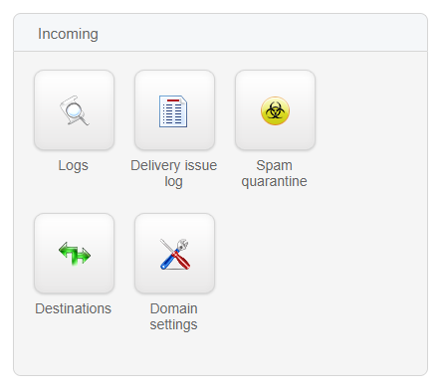Viewport: 444px width, 389px height.
Task: Click the blue lined document graphic
Action: click(173, 111)
